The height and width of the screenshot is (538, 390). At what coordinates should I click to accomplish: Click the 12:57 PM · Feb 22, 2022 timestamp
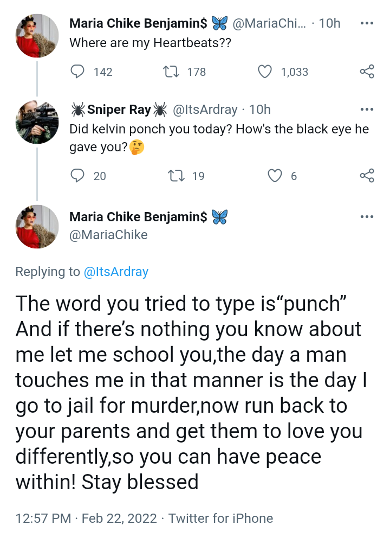click(87, 518)
